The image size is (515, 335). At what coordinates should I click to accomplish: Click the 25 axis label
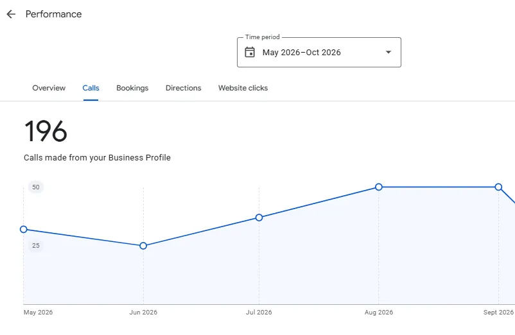pos(36,245)
